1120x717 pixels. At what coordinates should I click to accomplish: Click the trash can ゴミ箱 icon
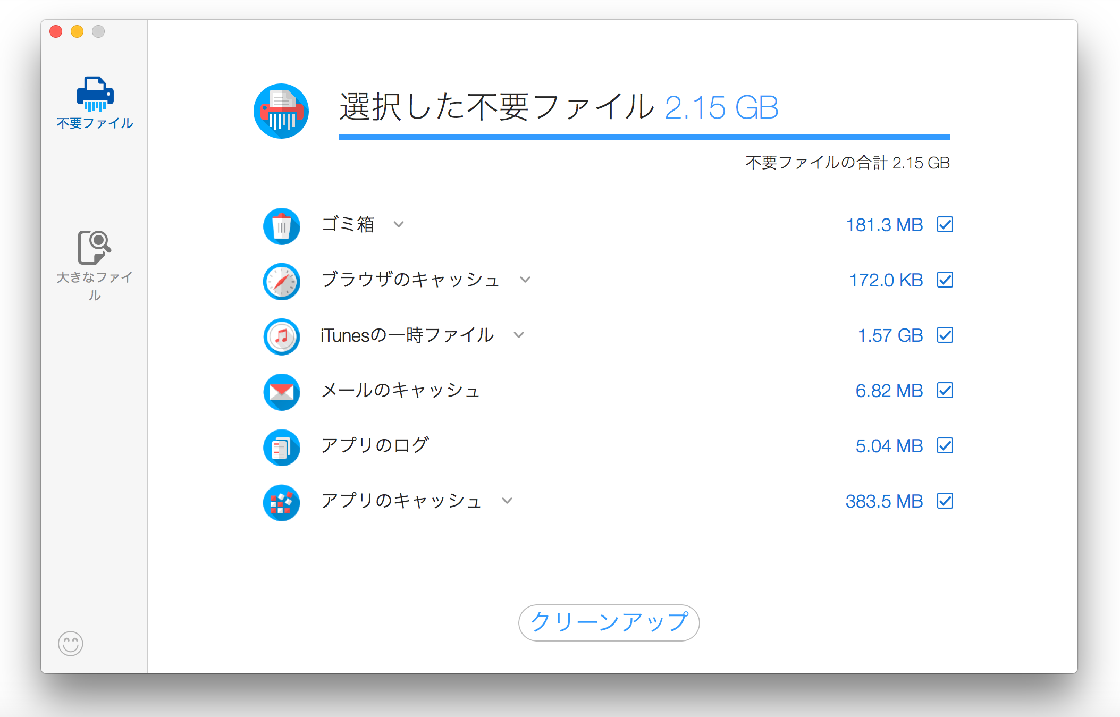point(282,226)
